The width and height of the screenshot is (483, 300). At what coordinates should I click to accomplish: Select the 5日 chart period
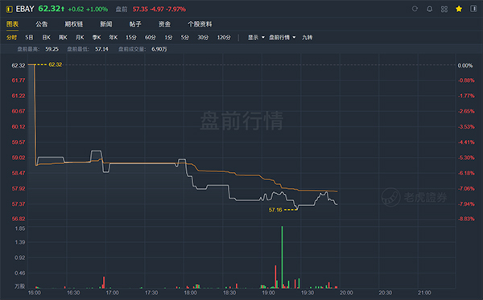click(29, 38)
